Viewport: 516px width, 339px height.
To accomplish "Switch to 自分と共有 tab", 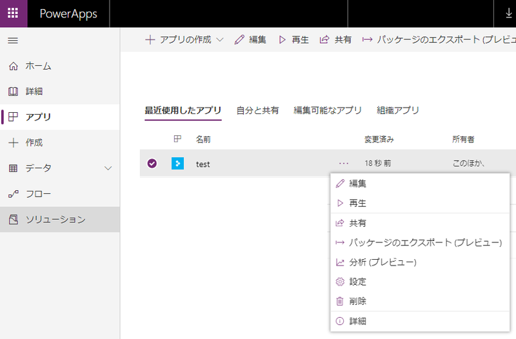I will 257,110.
